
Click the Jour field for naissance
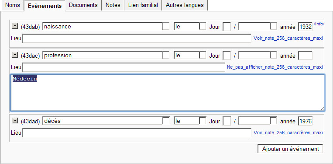227,27
